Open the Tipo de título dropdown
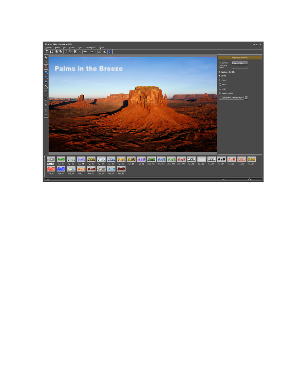300x389 pixels. 240,63
